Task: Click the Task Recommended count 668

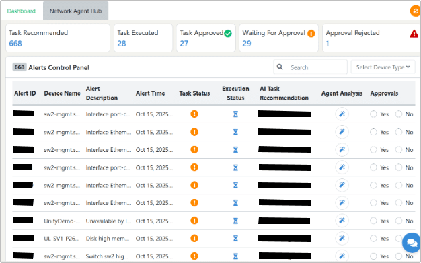Action: (15, 44)
